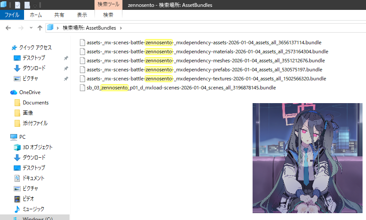Click the new folder icon in the title bar
Viewport: 366px width, 220px height.
point(27,6)
